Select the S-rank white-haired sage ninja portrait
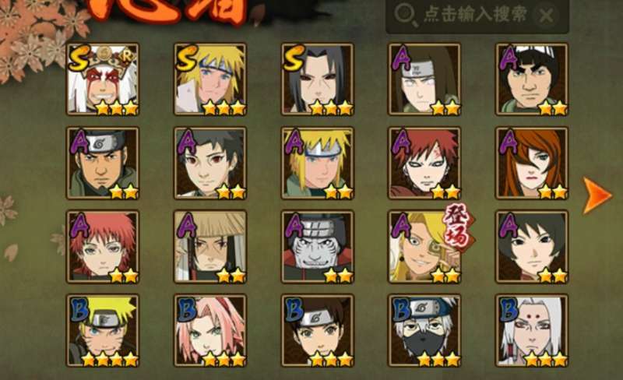 103,79
